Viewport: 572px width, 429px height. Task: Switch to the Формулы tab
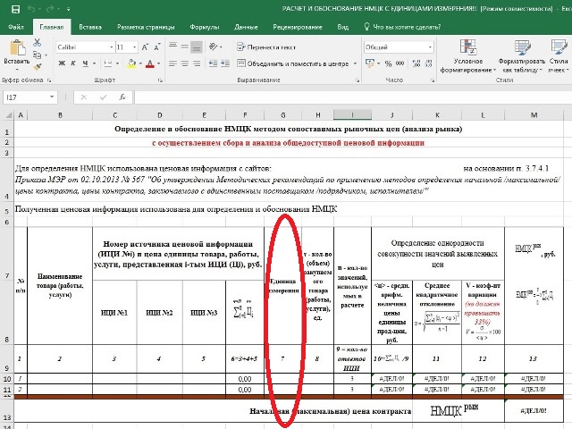click(205, 27)
